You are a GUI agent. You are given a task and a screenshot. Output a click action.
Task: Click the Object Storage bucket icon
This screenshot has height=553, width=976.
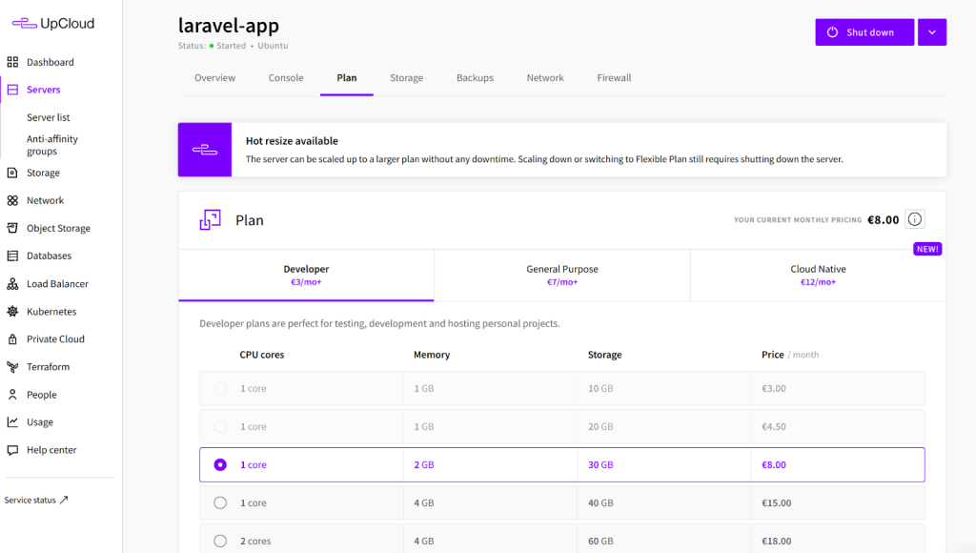point(12,229)
